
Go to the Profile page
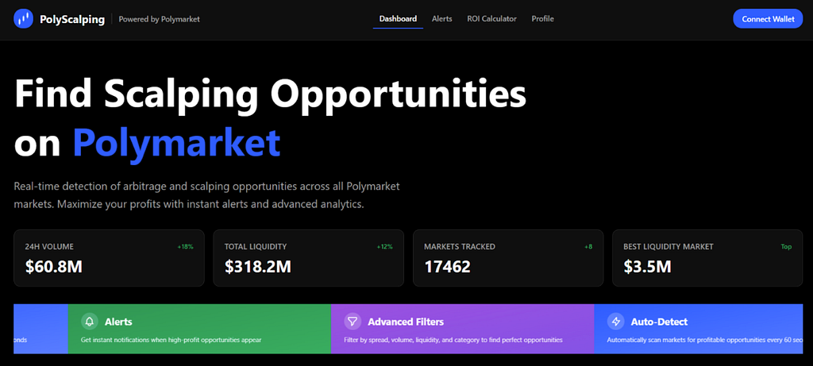(x=542, y=19)
